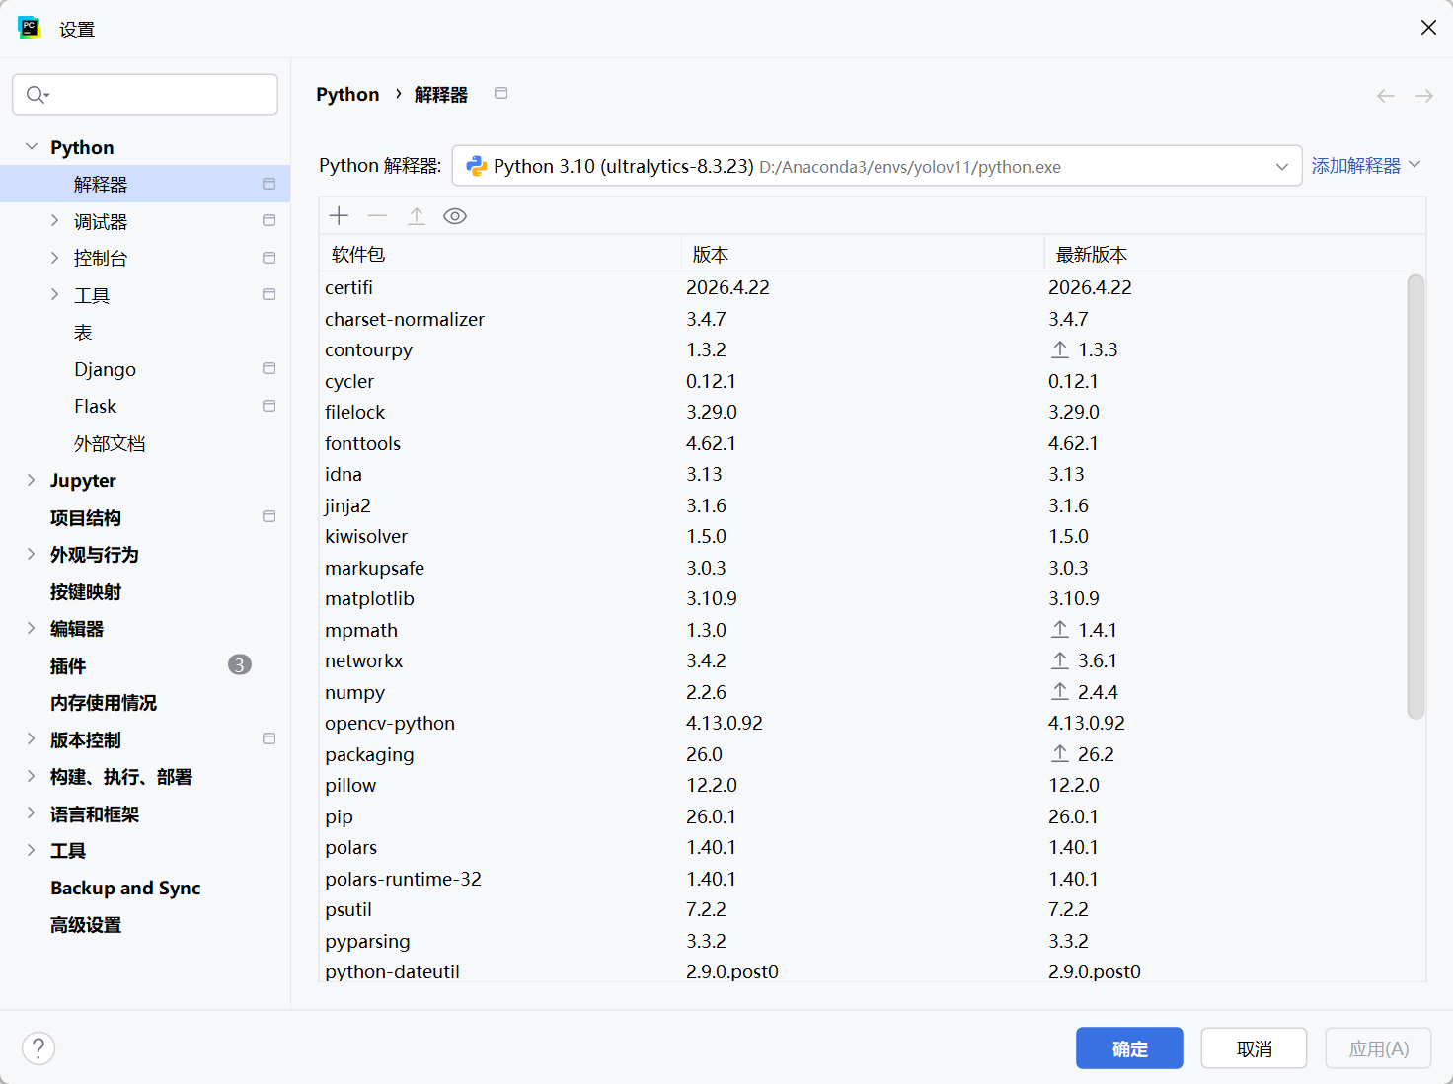Click the 确定 button
Image resolution: width=1453 pixels, height=1084 pixels.
(x=1129, y=1048)
